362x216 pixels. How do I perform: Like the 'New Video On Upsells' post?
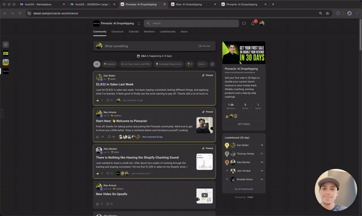pyautogui.click(x=98, y=204)
